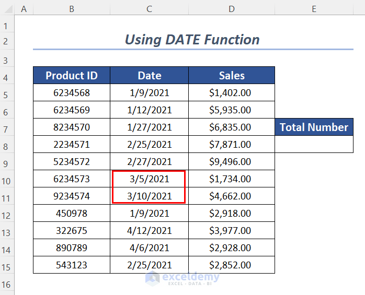Select Product ID cell 8234570

(72, 127)
